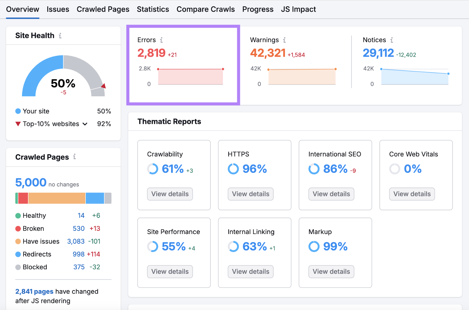469x310 pixels.
Task: Click the Warnings trend chart
Action: coord(302,77)
